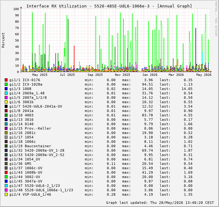Click the max value 31.76 for gi1/4

pyautogui.click(x=147, y=93)
